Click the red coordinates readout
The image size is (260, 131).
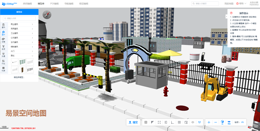(x=23, y=128)
